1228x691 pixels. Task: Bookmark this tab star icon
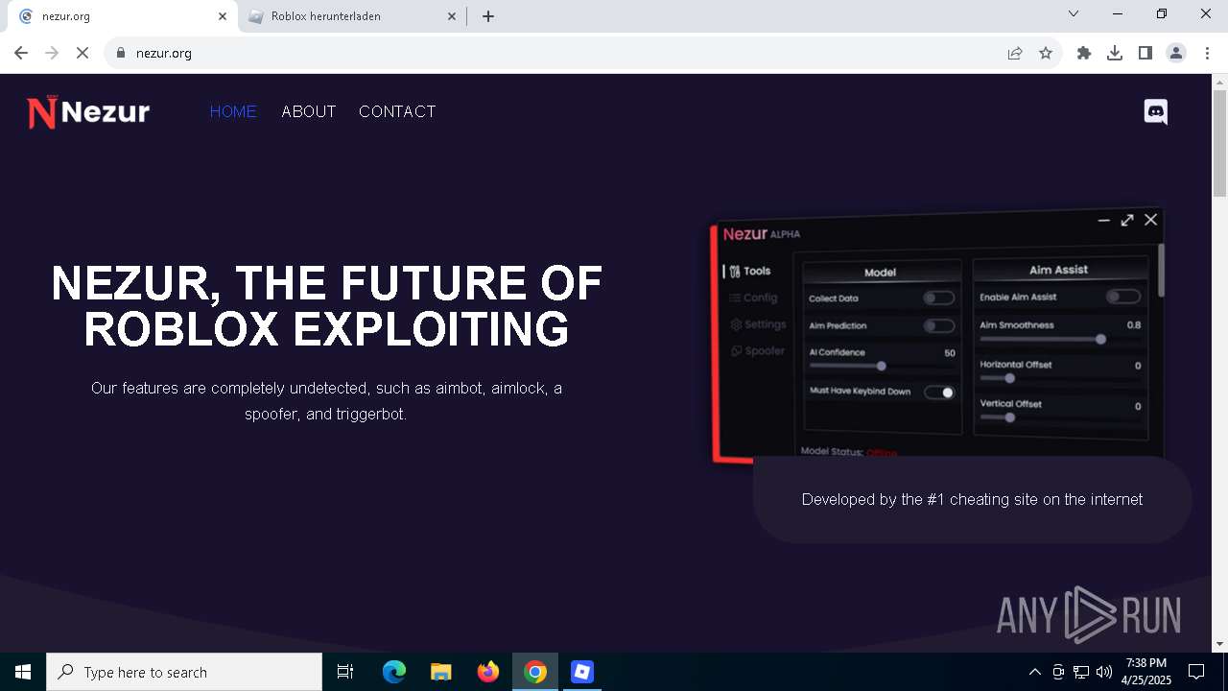(1046, 53)
